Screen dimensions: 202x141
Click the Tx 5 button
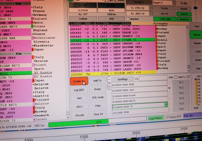[x=181, y=104]
